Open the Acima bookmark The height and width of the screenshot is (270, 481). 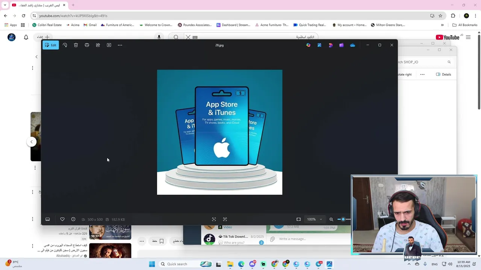click(x=73, y=25)
